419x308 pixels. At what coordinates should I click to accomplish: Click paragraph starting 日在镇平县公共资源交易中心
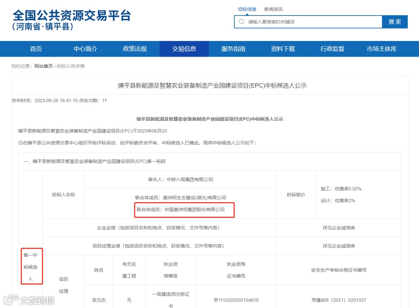click(137, 143)
